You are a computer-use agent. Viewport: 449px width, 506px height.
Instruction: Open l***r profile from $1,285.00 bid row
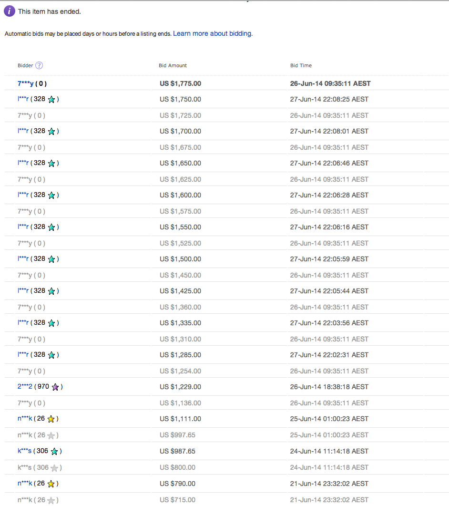23,355
